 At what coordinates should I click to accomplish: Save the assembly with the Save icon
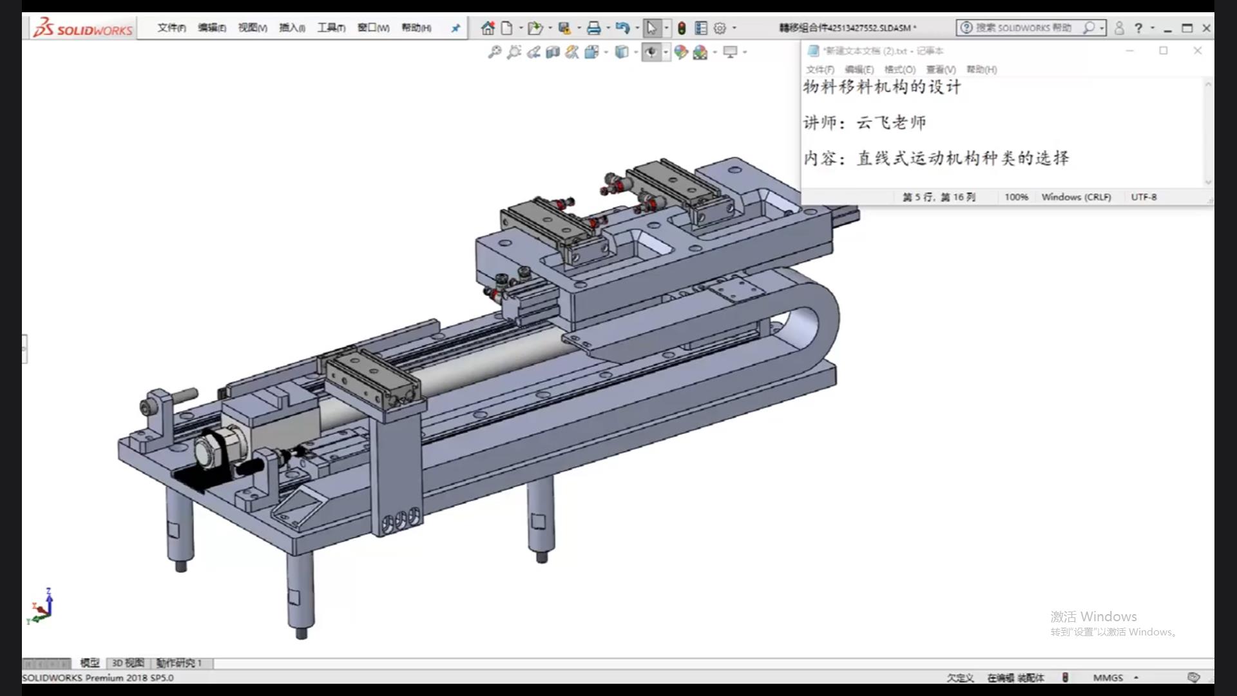tap(564, 28)
